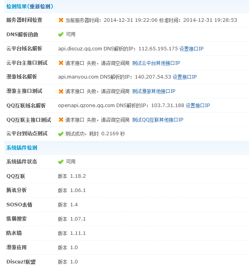Select the 服务器时间检查 row label
Screen dimensions: 249x267
24,20
